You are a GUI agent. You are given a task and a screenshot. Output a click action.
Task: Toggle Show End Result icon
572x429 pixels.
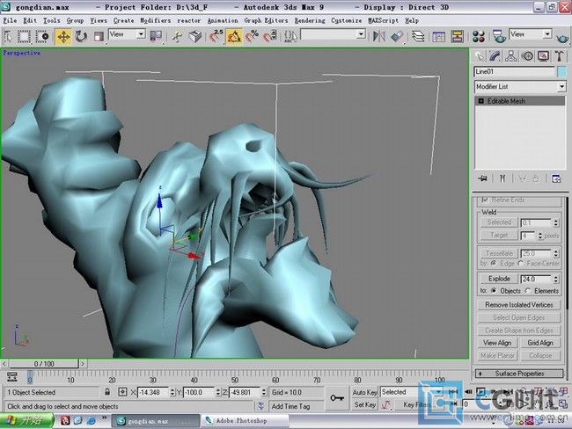tap(502, 178)
